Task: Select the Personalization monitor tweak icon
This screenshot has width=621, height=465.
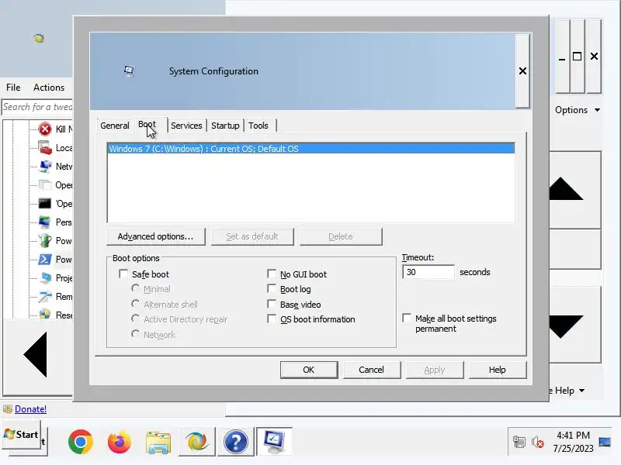Action: click(x=45, y=222)
